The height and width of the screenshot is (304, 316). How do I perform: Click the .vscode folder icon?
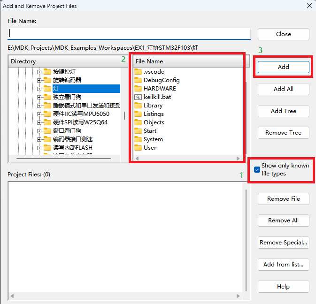click(138, 72)
